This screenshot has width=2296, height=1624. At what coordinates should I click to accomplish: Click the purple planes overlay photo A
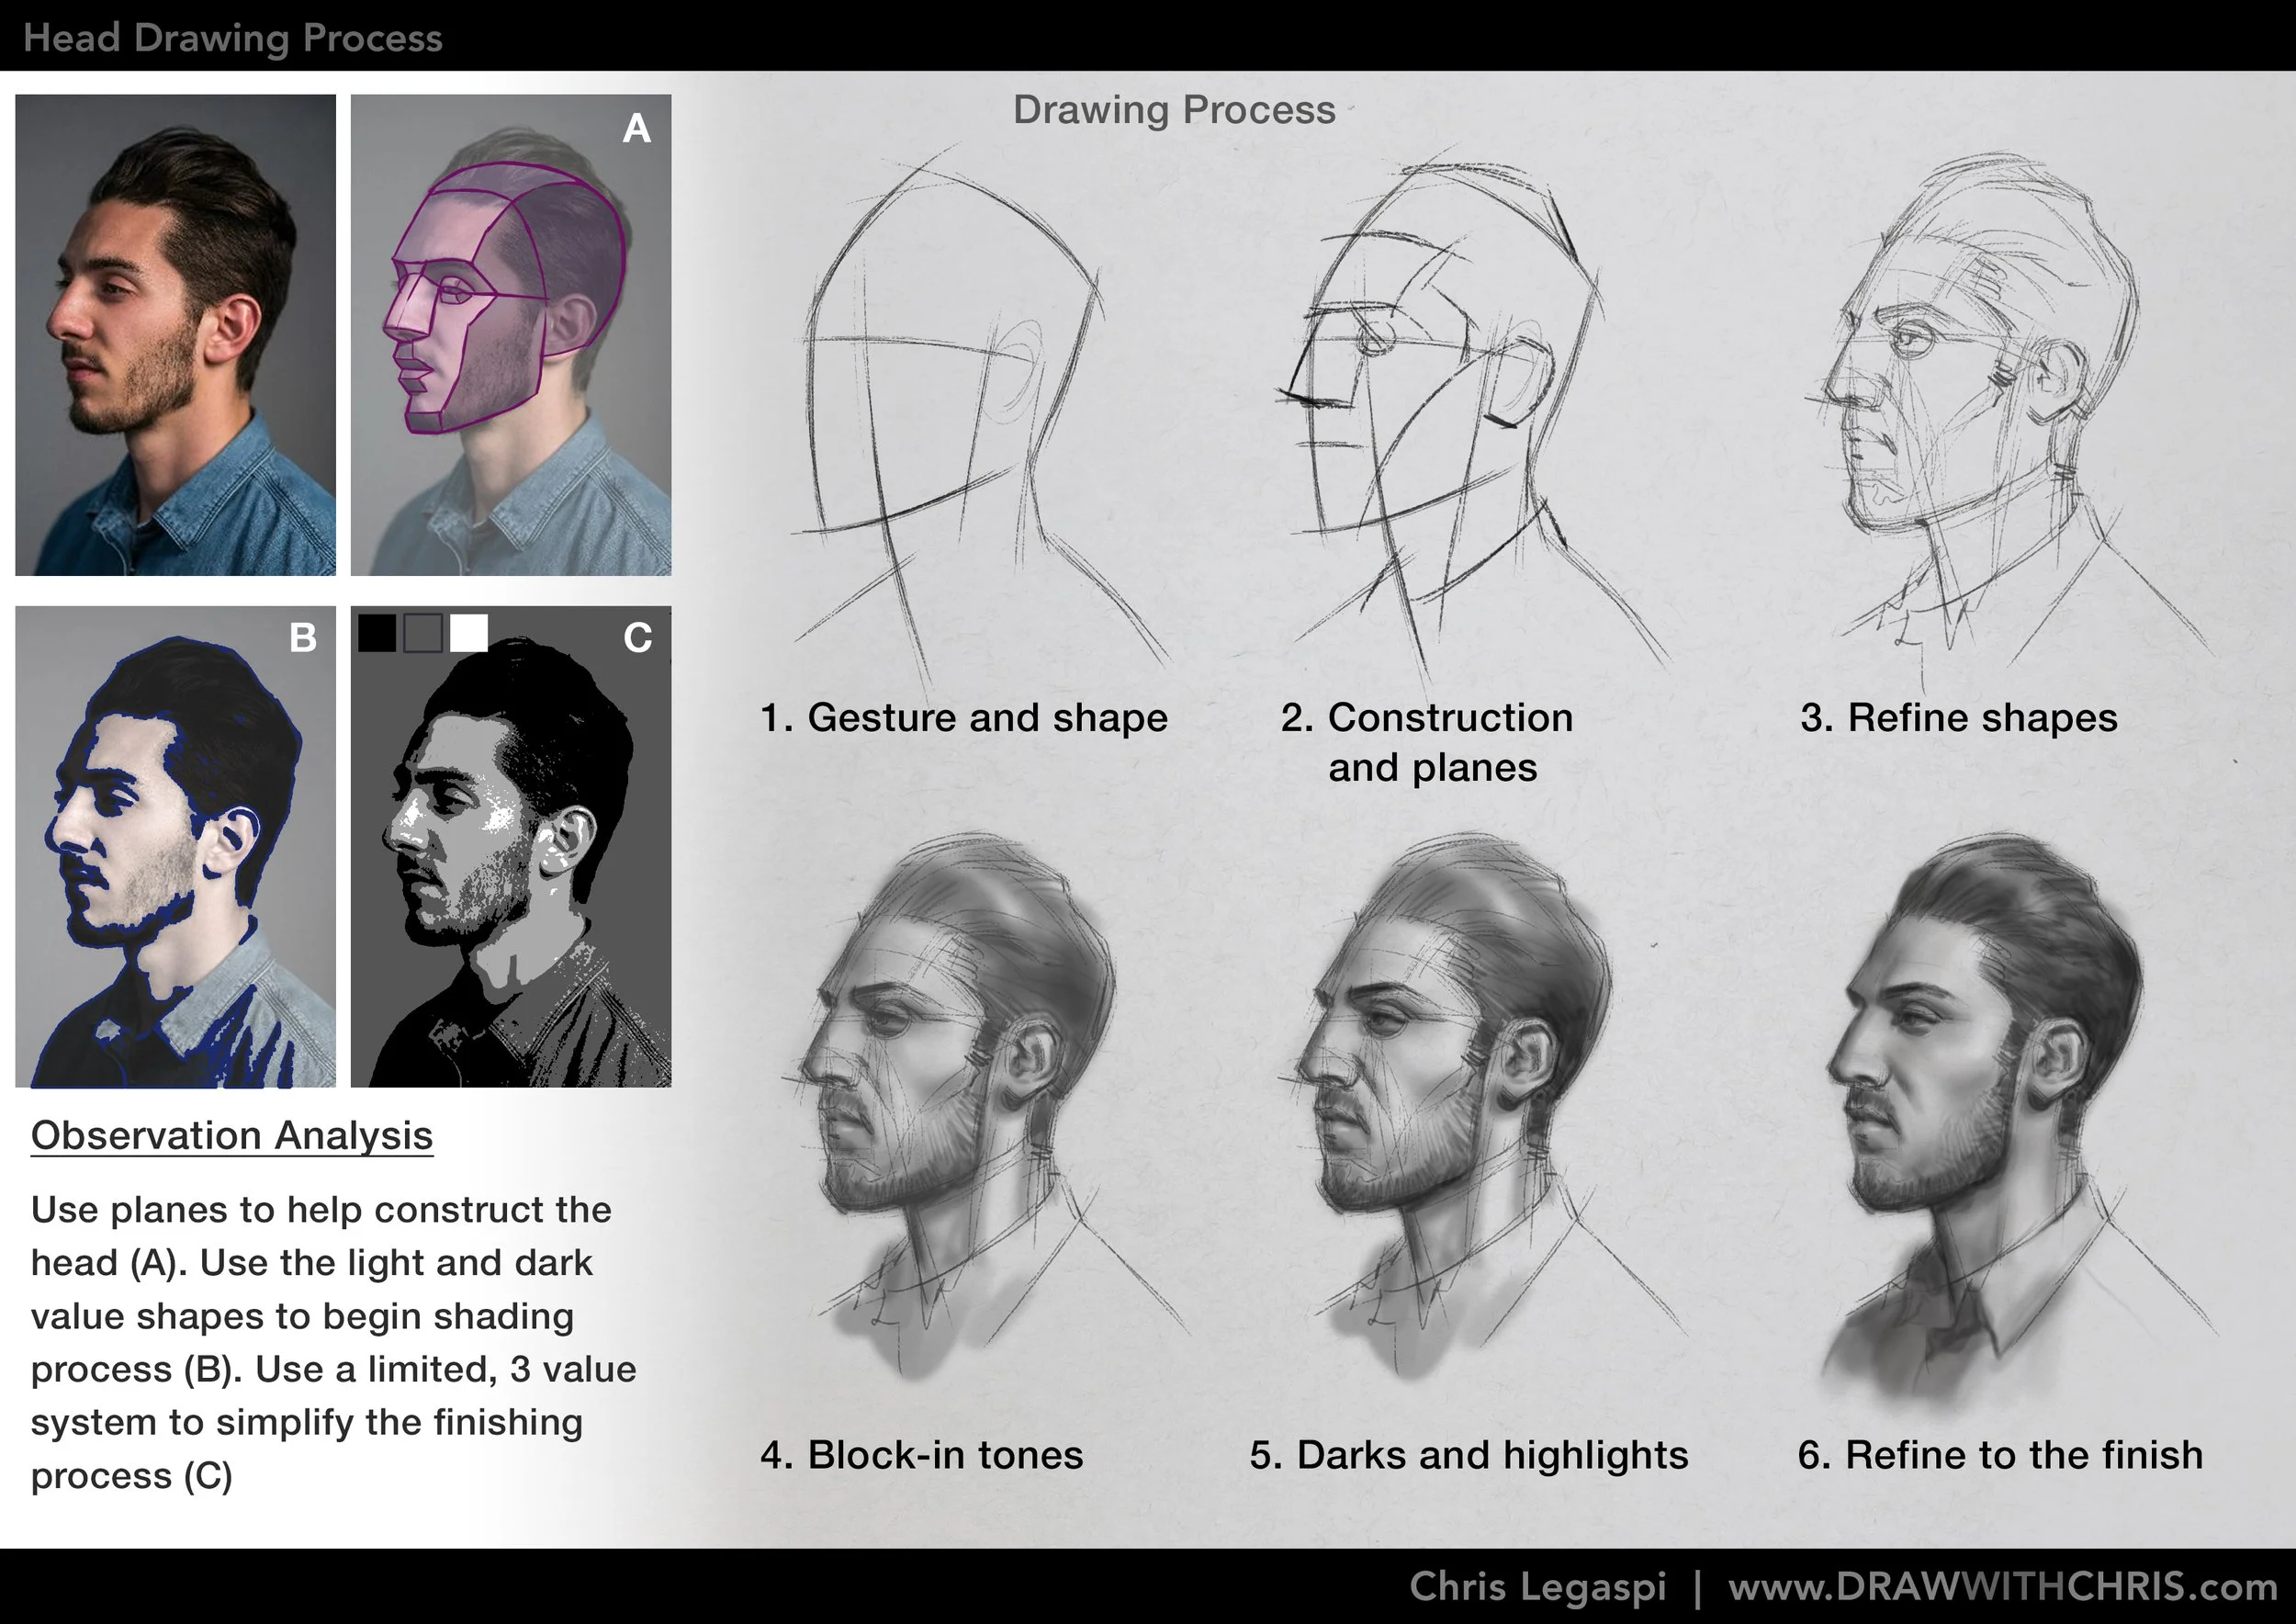point(510,335)
